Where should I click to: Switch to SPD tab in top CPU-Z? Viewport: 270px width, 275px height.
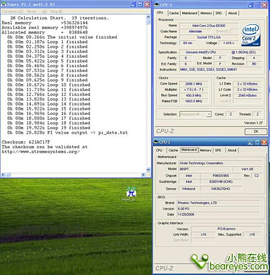[218, 13]
